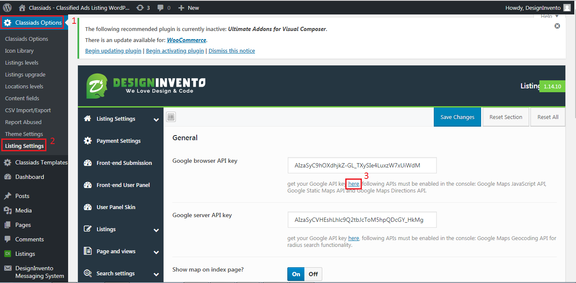Click the Front-end Submission gauge icon
576x283 pixels.
click(88, 163)
